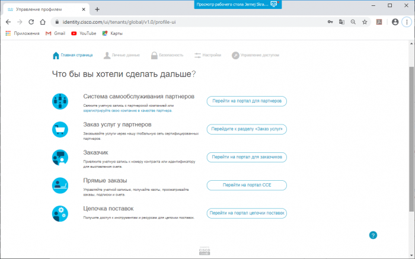This screenshot has height=259, width=415.
Task: Click the partner self-service system icon
Action: (x=60, y=101)
